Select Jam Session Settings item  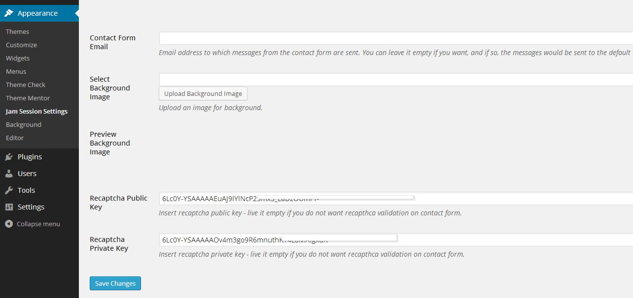click(36, 111)
